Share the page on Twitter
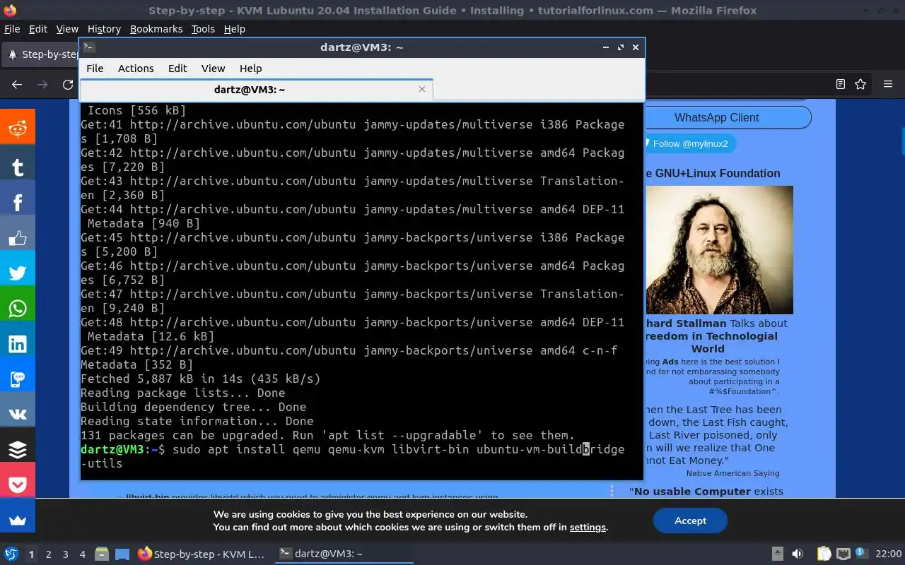905x565 pixels. click(x=17, y=273)
